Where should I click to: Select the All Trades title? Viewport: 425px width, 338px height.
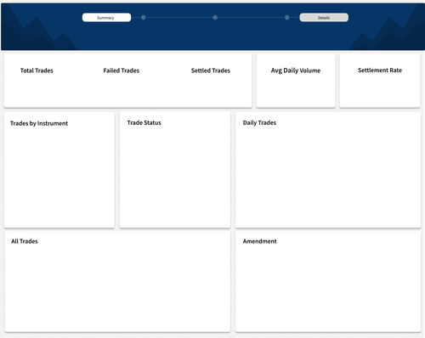pyautogui.click(x=25, y=241)
